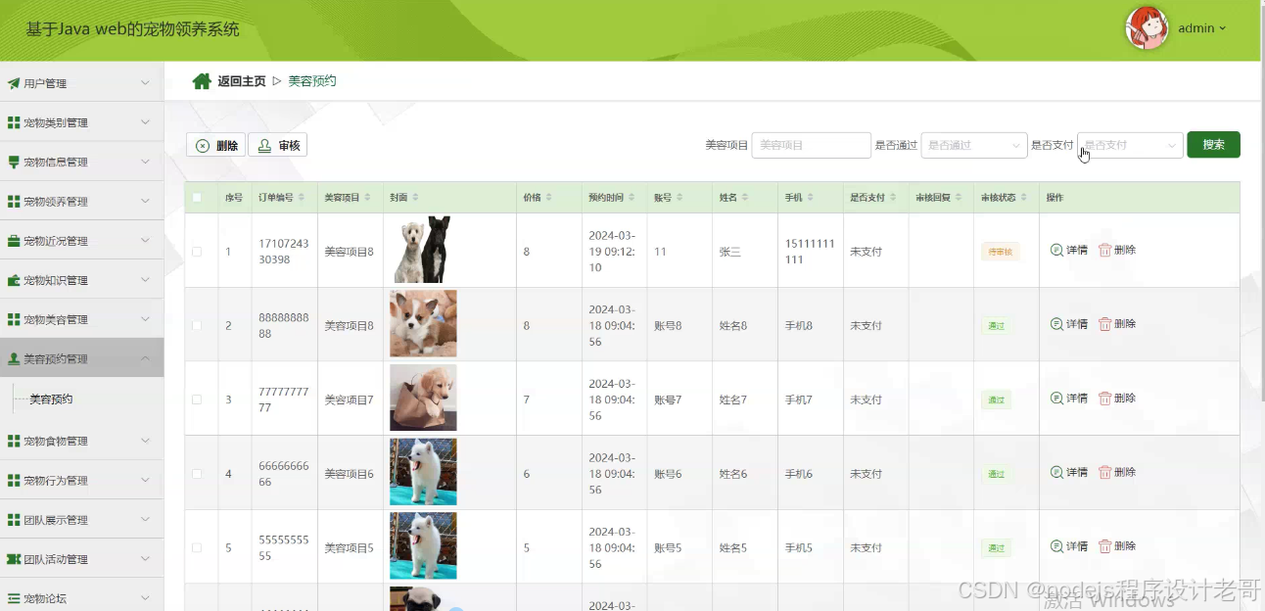Screen dimensions: 1265x611
Task: Check the checkbox for row 4 姓名6
Action: [x=197, y=474]
